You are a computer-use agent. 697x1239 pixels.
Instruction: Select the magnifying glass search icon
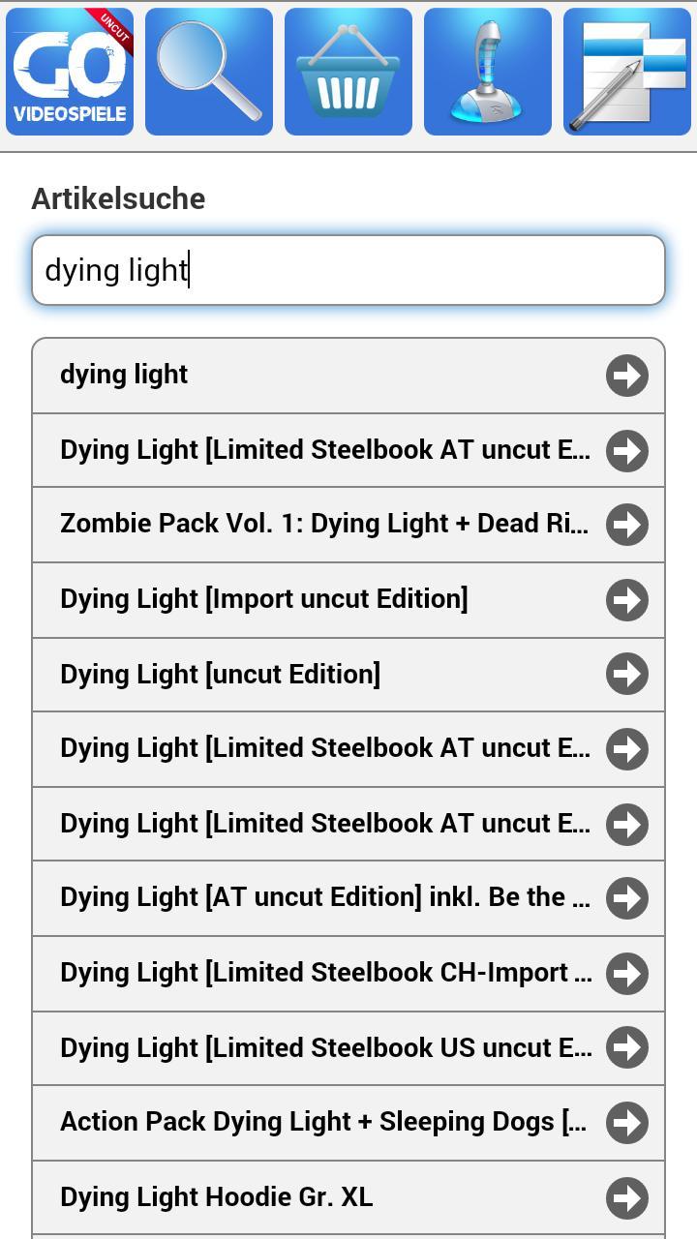click(x=209, y=70)
